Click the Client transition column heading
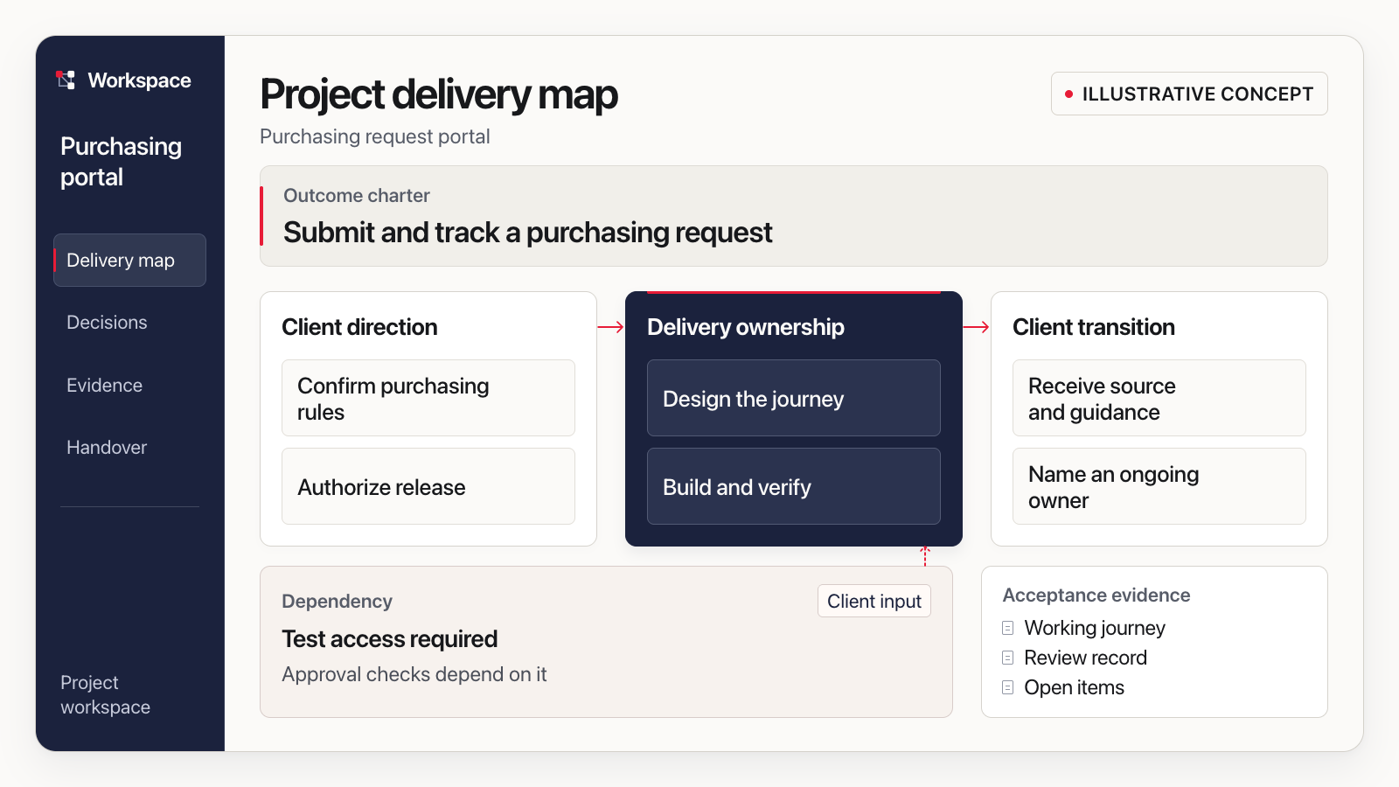 coord(1094,327)
